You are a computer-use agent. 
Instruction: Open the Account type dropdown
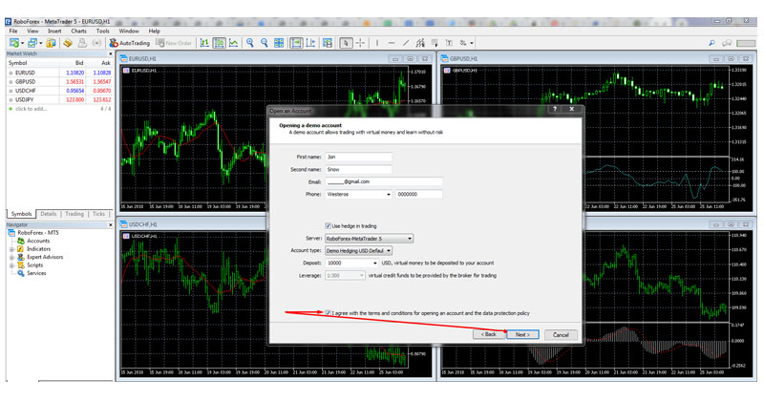[359, 251]
